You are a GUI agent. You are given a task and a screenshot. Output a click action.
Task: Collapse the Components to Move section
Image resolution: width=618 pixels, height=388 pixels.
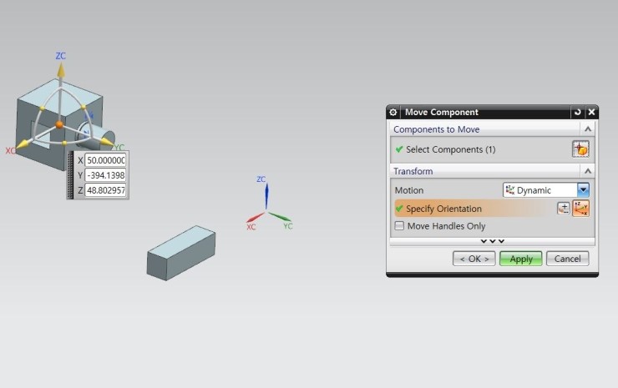[x=588, y=129]
